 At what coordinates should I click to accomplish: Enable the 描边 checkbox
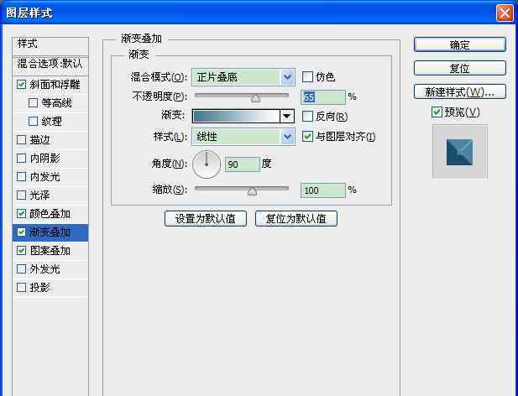tap(21, 140)
